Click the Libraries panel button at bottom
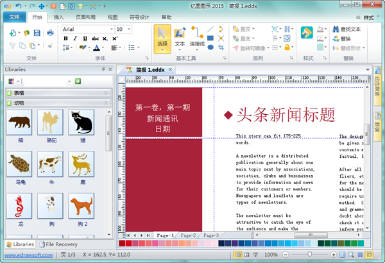385x263 pixels. click(21, 244)
